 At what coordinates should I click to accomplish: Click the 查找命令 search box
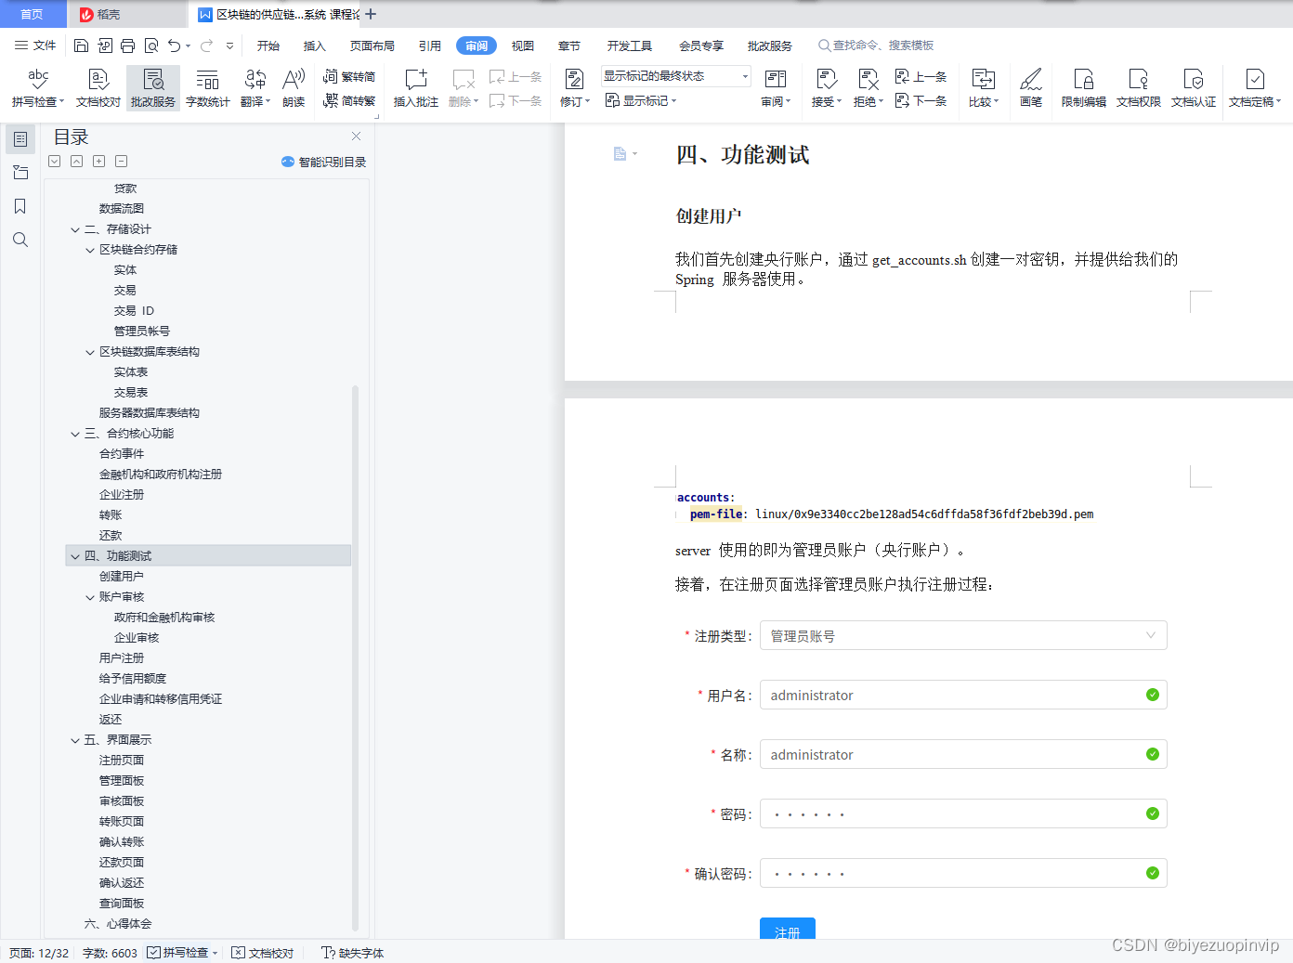pyautogui.click(x=876, y=46)
